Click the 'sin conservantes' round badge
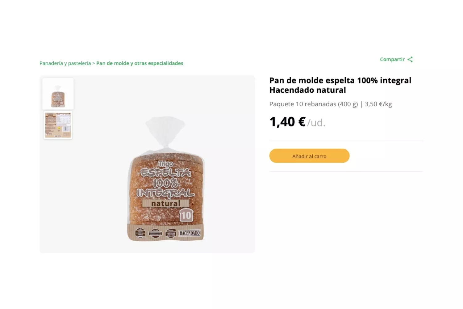This screenshot has width=463, height=309. (155, 233)
